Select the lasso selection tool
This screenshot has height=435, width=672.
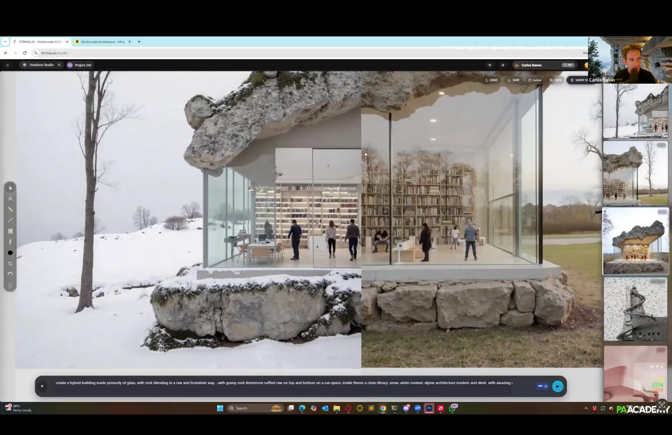click(10, 199)
